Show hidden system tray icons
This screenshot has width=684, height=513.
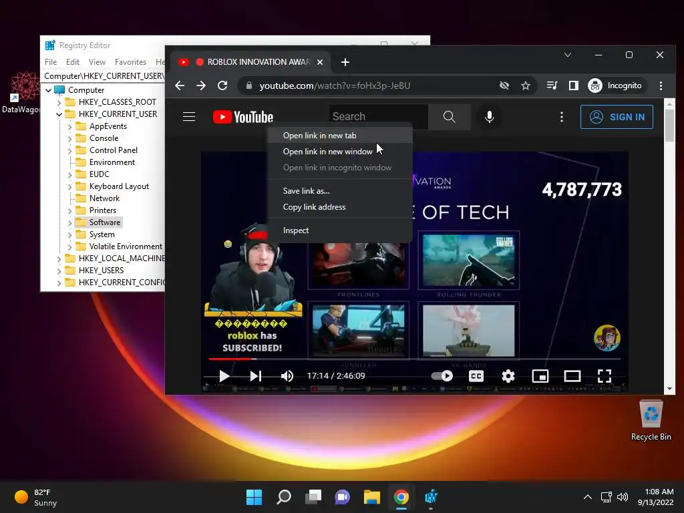pos(588,497)
